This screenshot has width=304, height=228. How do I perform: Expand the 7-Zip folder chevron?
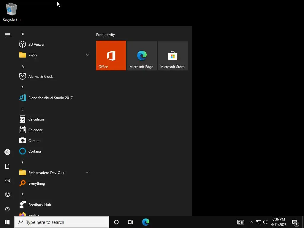tap(87, 55)
